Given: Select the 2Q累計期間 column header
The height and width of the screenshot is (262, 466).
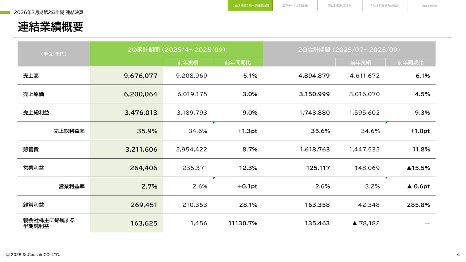Looking at the screenshot, I should pos(176,50).
